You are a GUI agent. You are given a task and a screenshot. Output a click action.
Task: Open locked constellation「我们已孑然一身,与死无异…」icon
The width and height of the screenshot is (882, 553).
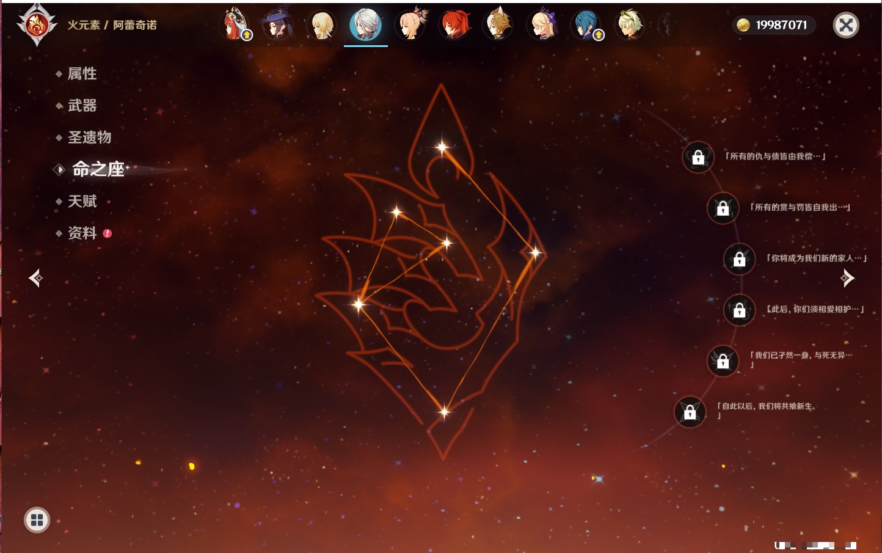tap(723, 361)
